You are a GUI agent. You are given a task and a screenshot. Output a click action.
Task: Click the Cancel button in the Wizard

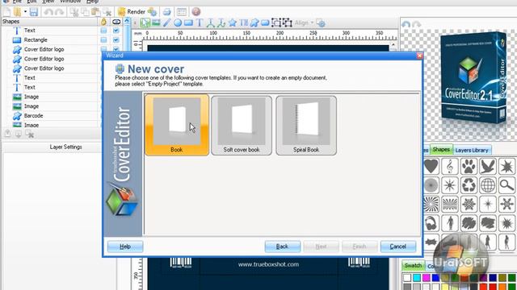pos(398,246)
